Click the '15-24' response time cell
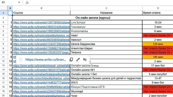 pos(158,23)
